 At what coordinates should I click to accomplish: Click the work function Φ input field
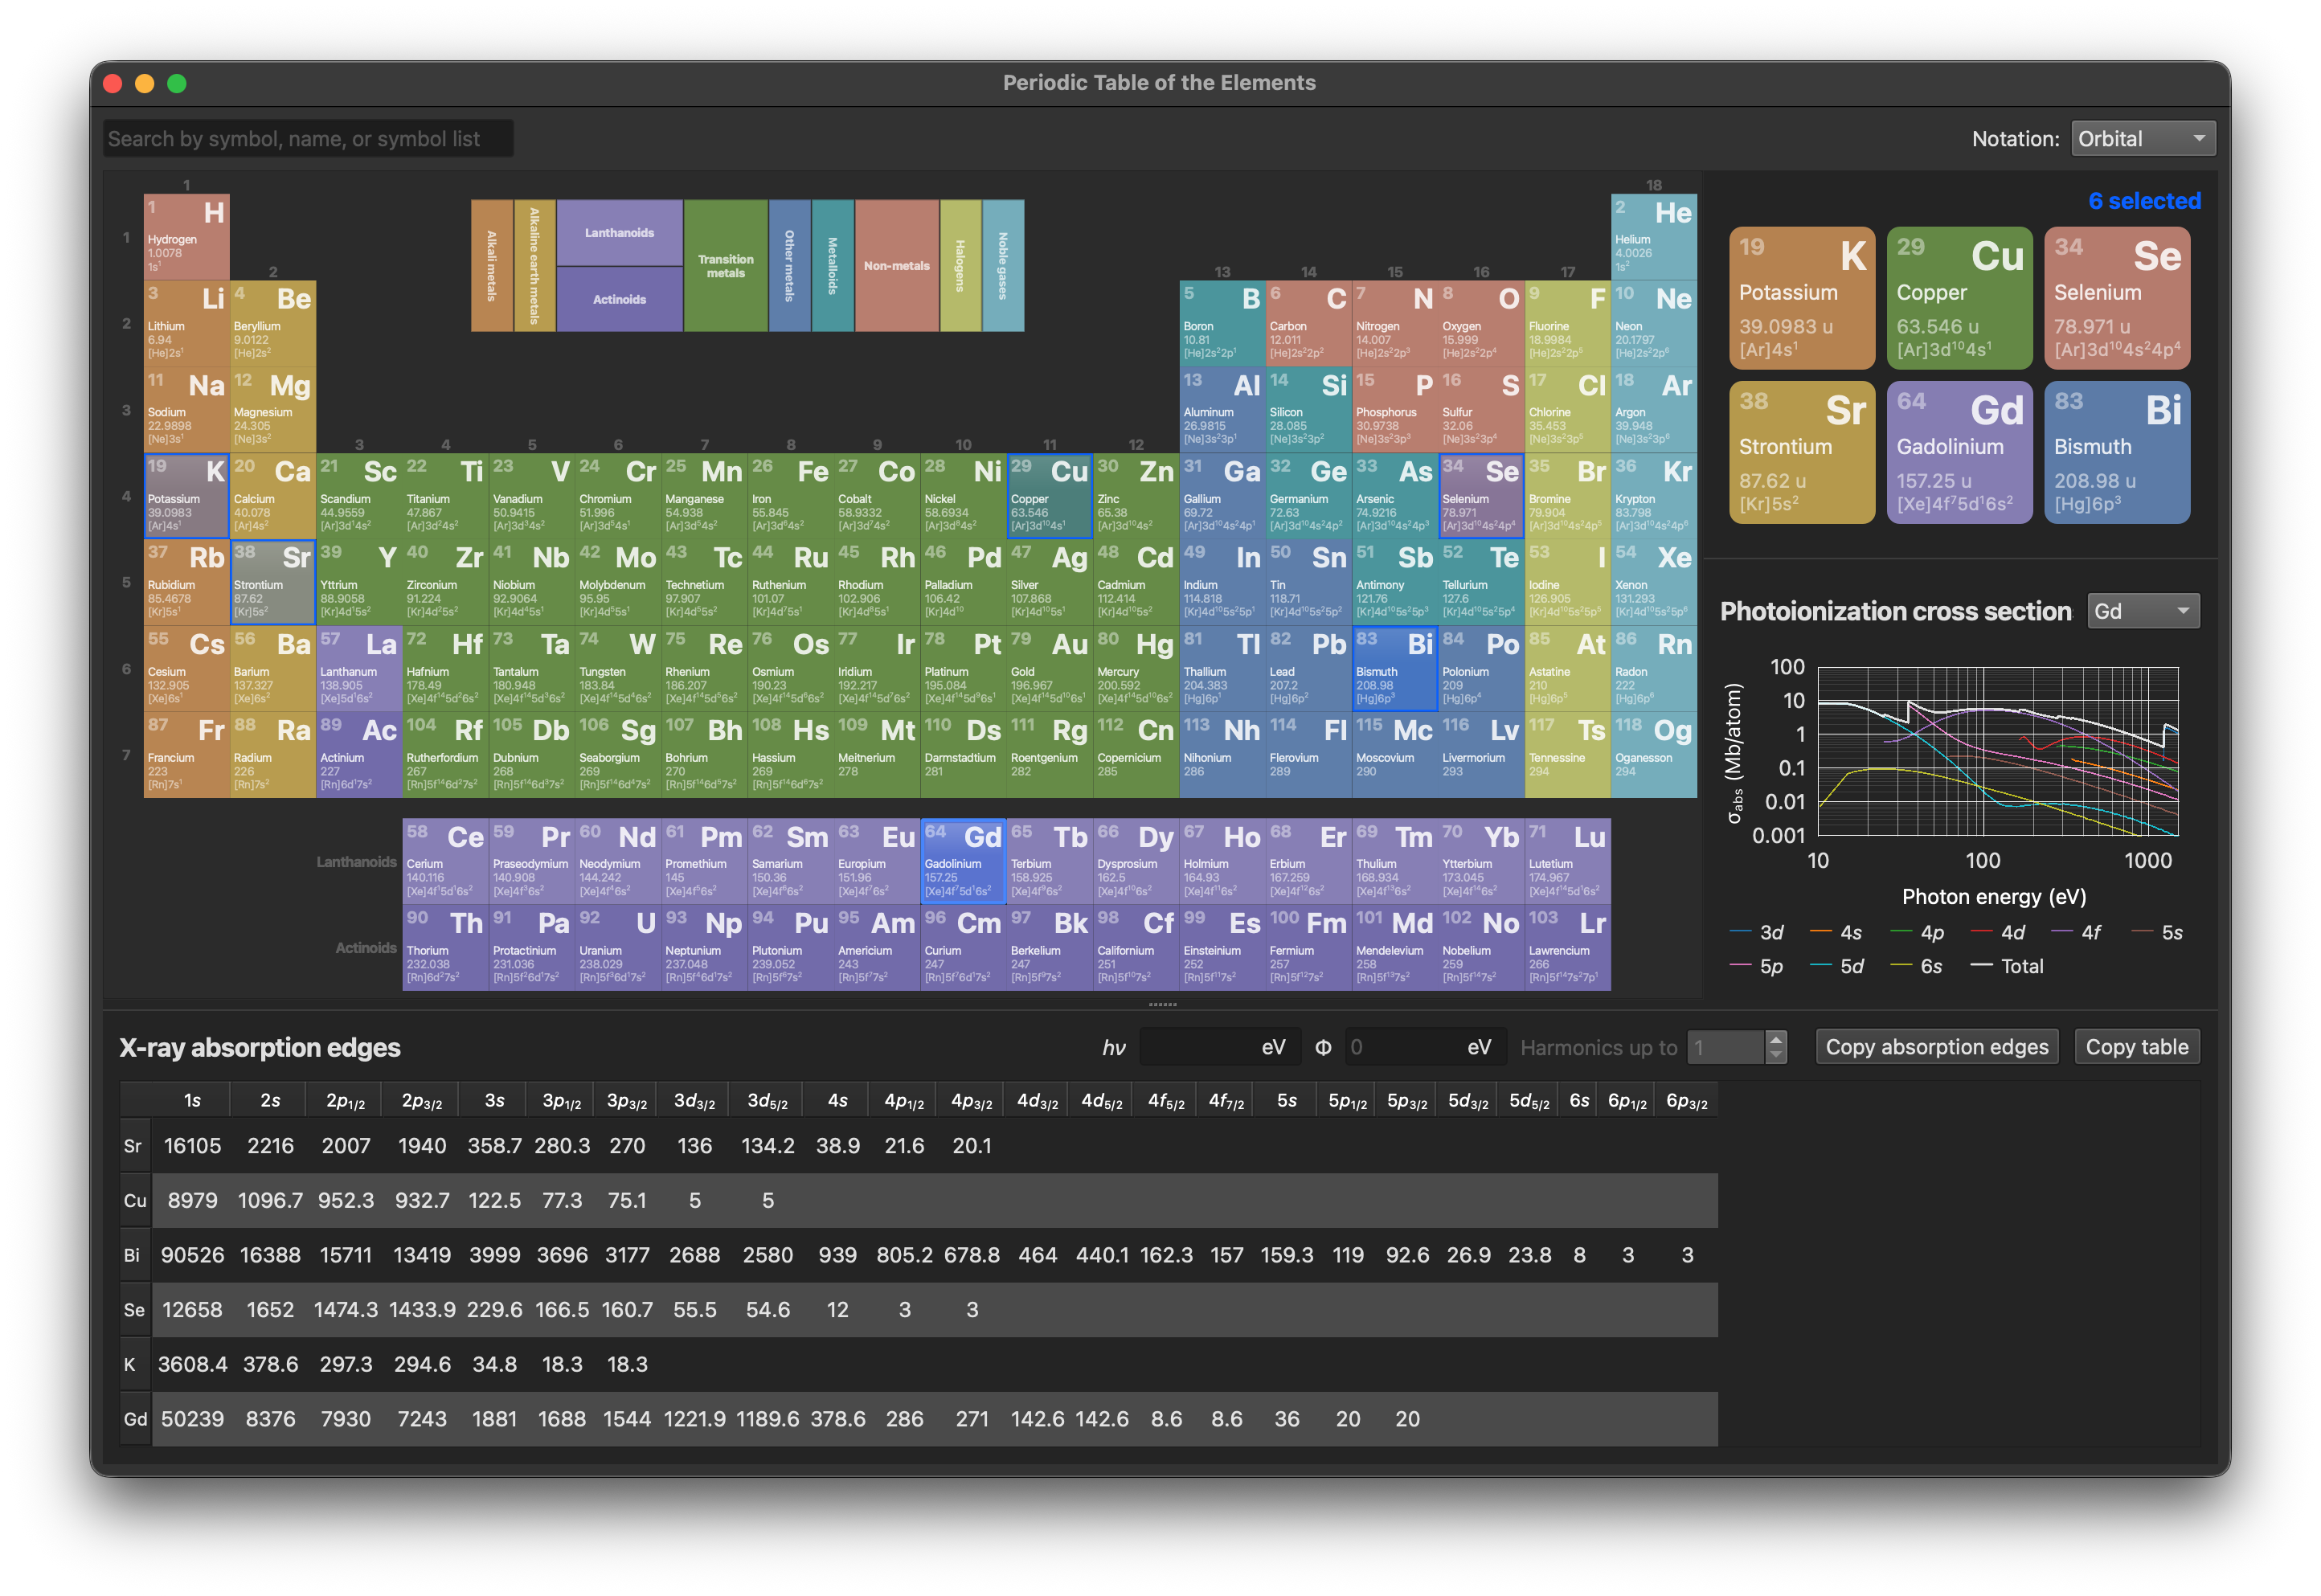[1424, 1047]
